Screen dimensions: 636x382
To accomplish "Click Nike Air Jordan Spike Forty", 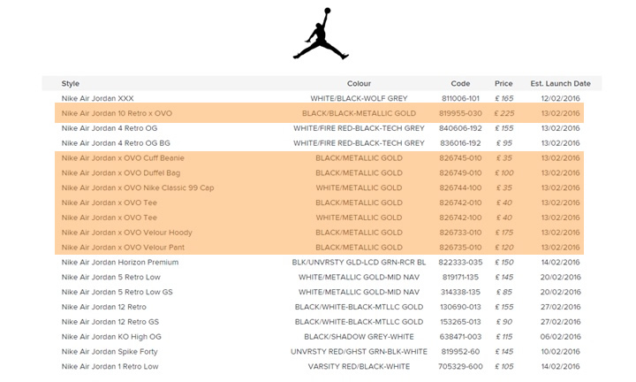I will [110, 352].
